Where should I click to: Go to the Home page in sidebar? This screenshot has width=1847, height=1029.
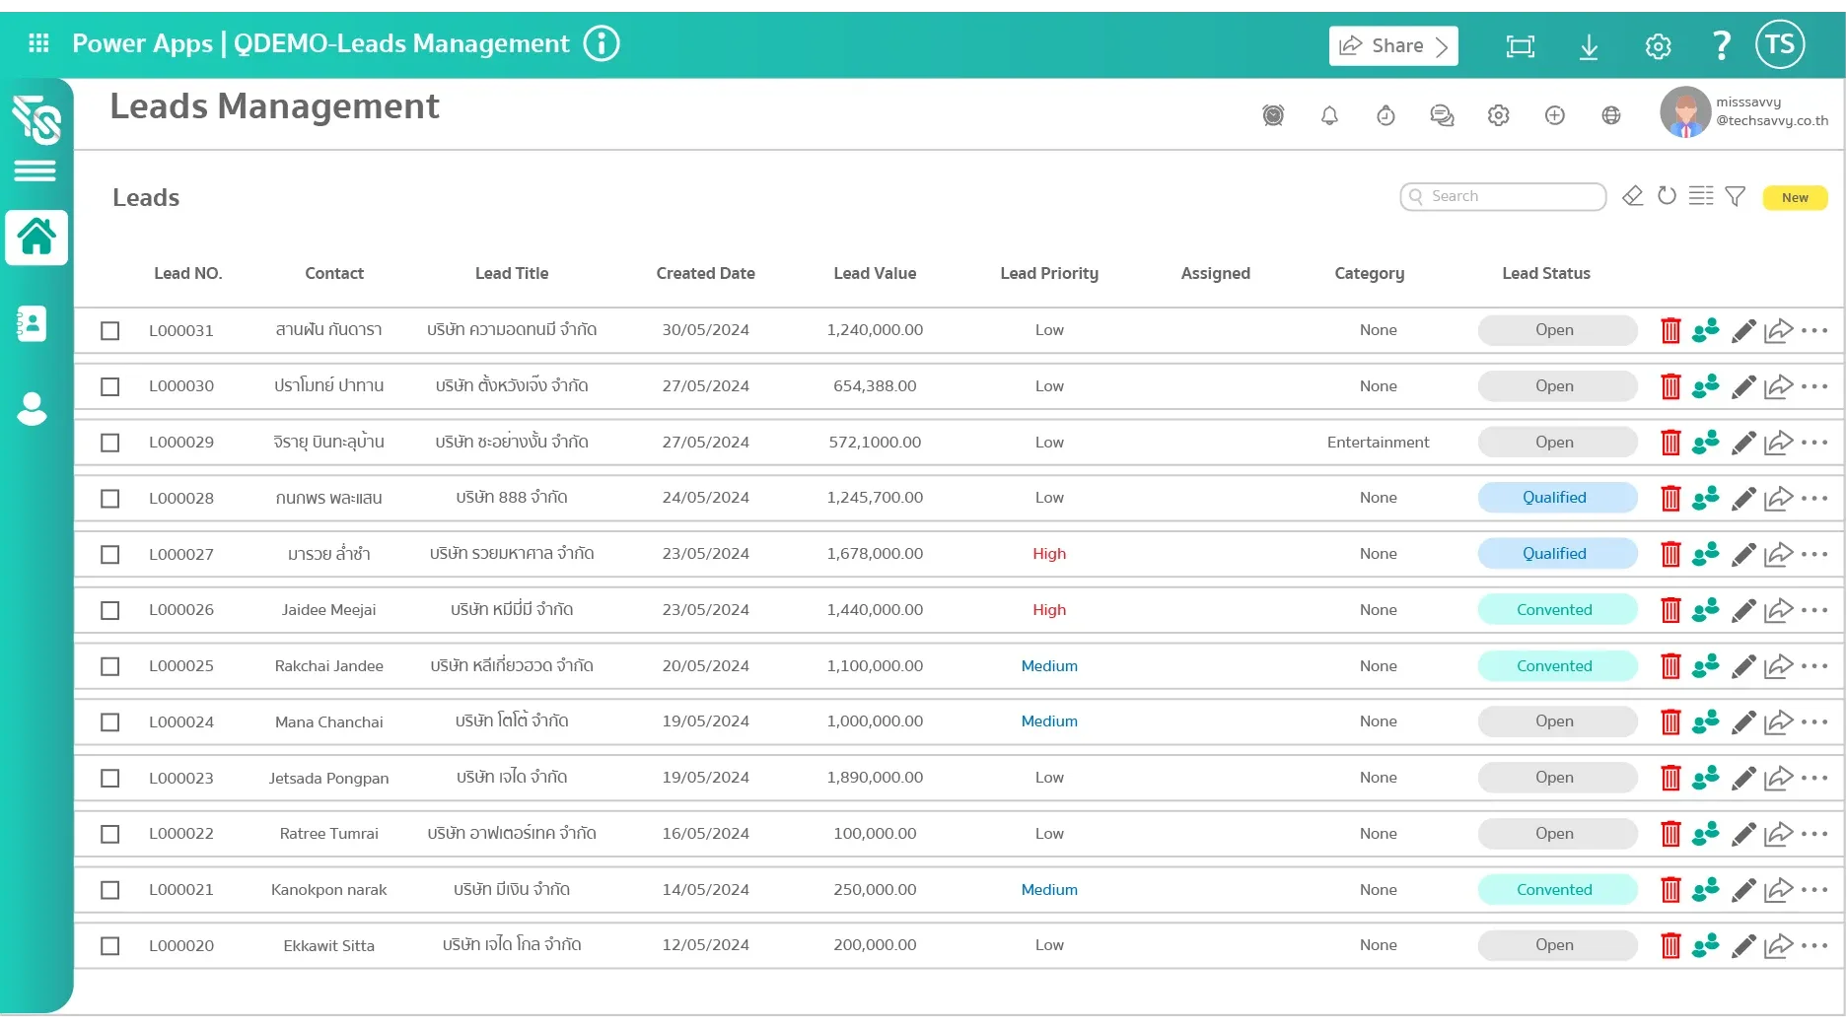[36, 238]
